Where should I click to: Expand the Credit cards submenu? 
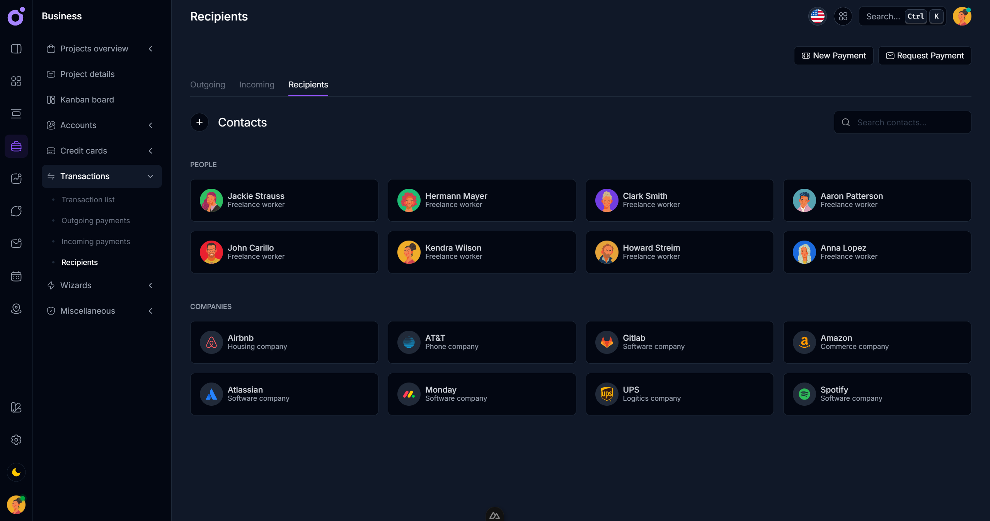[150, 151]
